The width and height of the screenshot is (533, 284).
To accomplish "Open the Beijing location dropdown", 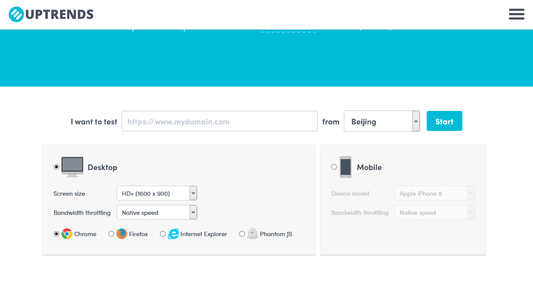I will pyautogui.click(x=382, y=121).
